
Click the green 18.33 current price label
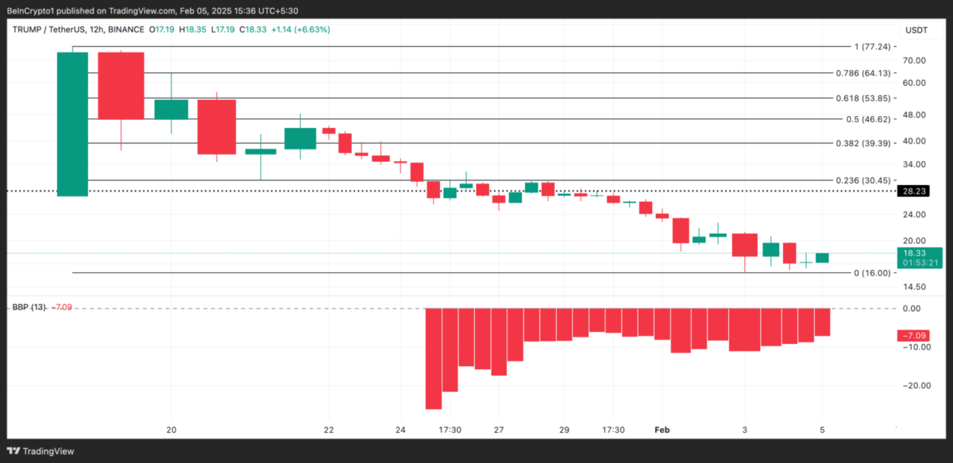(912, 253)
